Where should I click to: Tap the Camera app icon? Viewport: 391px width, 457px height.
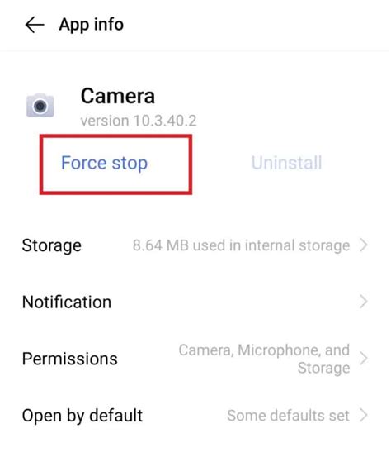[x=40, y=106]
